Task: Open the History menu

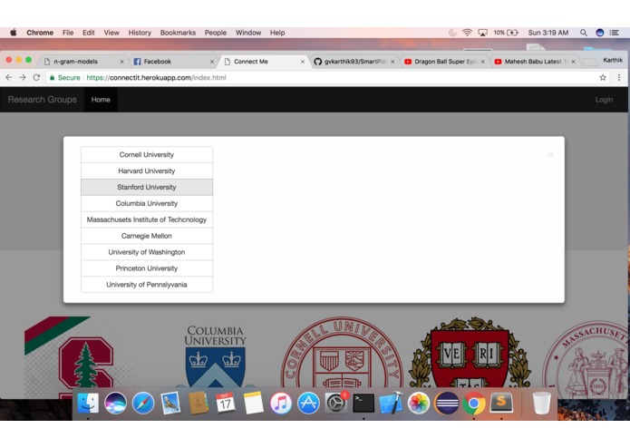Action: (140, 33)
